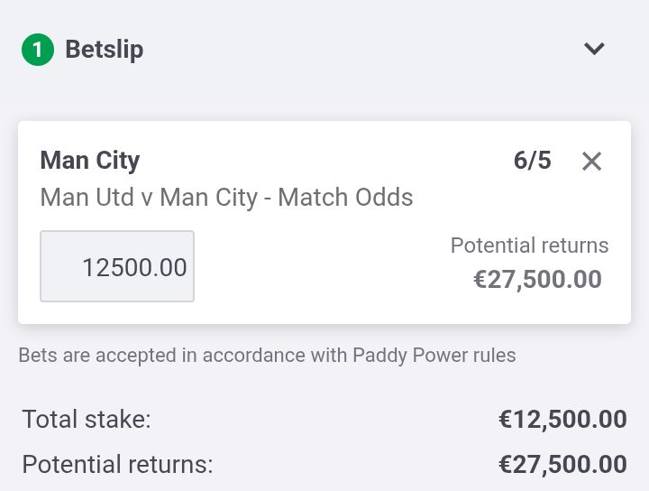The height and width of the screenshot is (491, 649).
Task: Click empty space between stake field and returns
Action: [x=319, y=266]
